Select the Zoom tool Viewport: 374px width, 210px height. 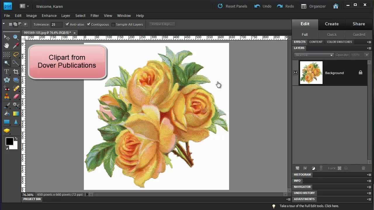[16, 37]
